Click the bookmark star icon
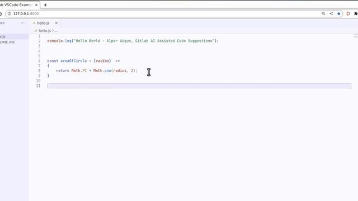The width and height of the screenshot is (358, 201). click(x=339, y=13)
